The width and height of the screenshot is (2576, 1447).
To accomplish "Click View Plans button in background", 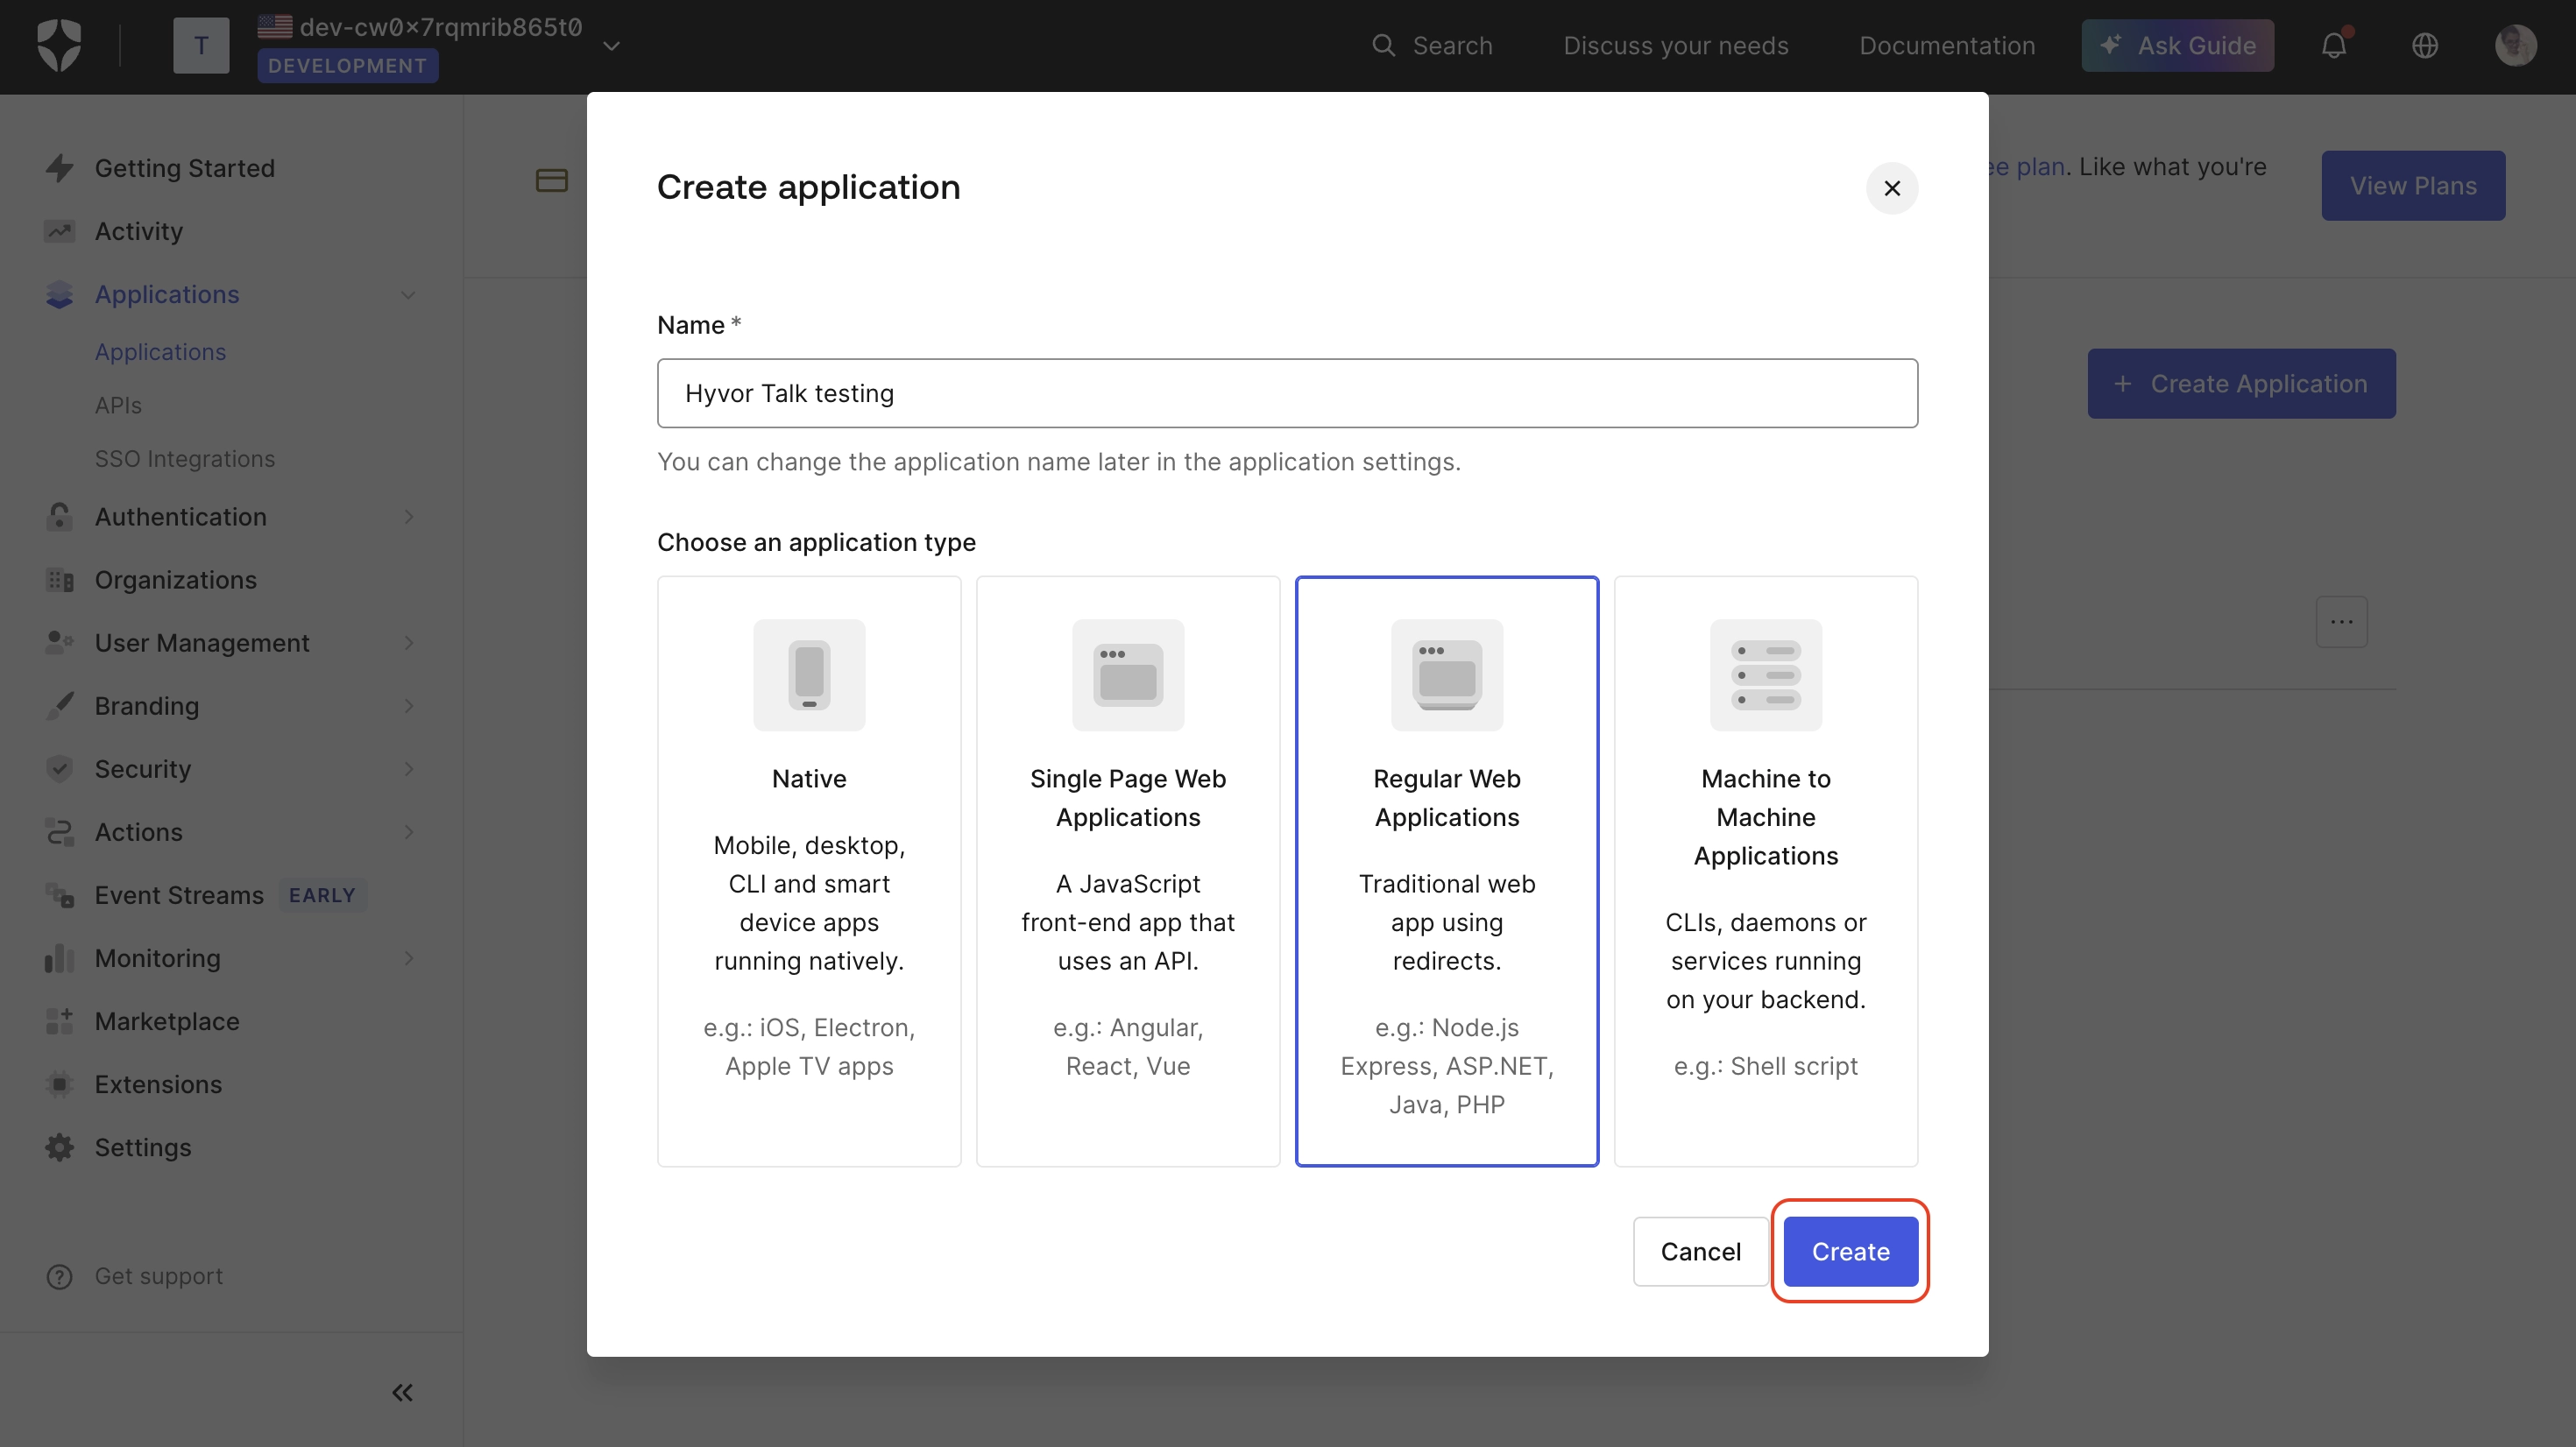I will click(x=2413, y=186).
